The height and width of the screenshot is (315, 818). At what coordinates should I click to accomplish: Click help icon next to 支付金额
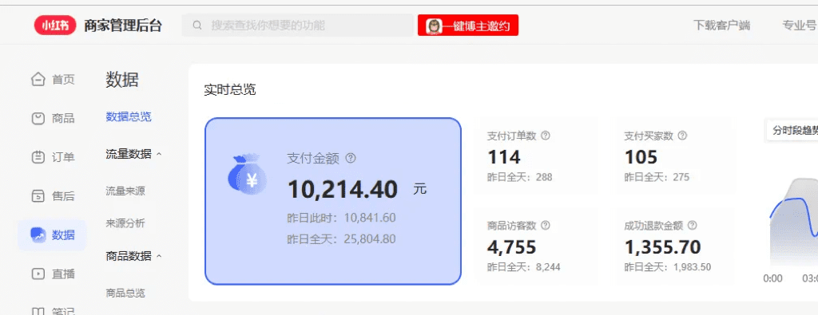click(351, 158)
